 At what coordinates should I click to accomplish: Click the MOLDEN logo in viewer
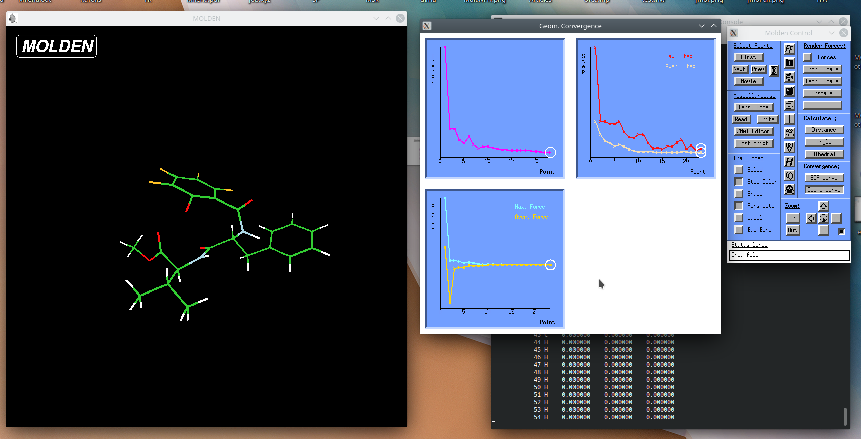click(57, 46)
